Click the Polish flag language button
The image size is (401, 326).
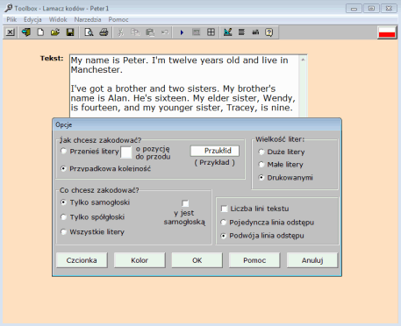(387, 32)
